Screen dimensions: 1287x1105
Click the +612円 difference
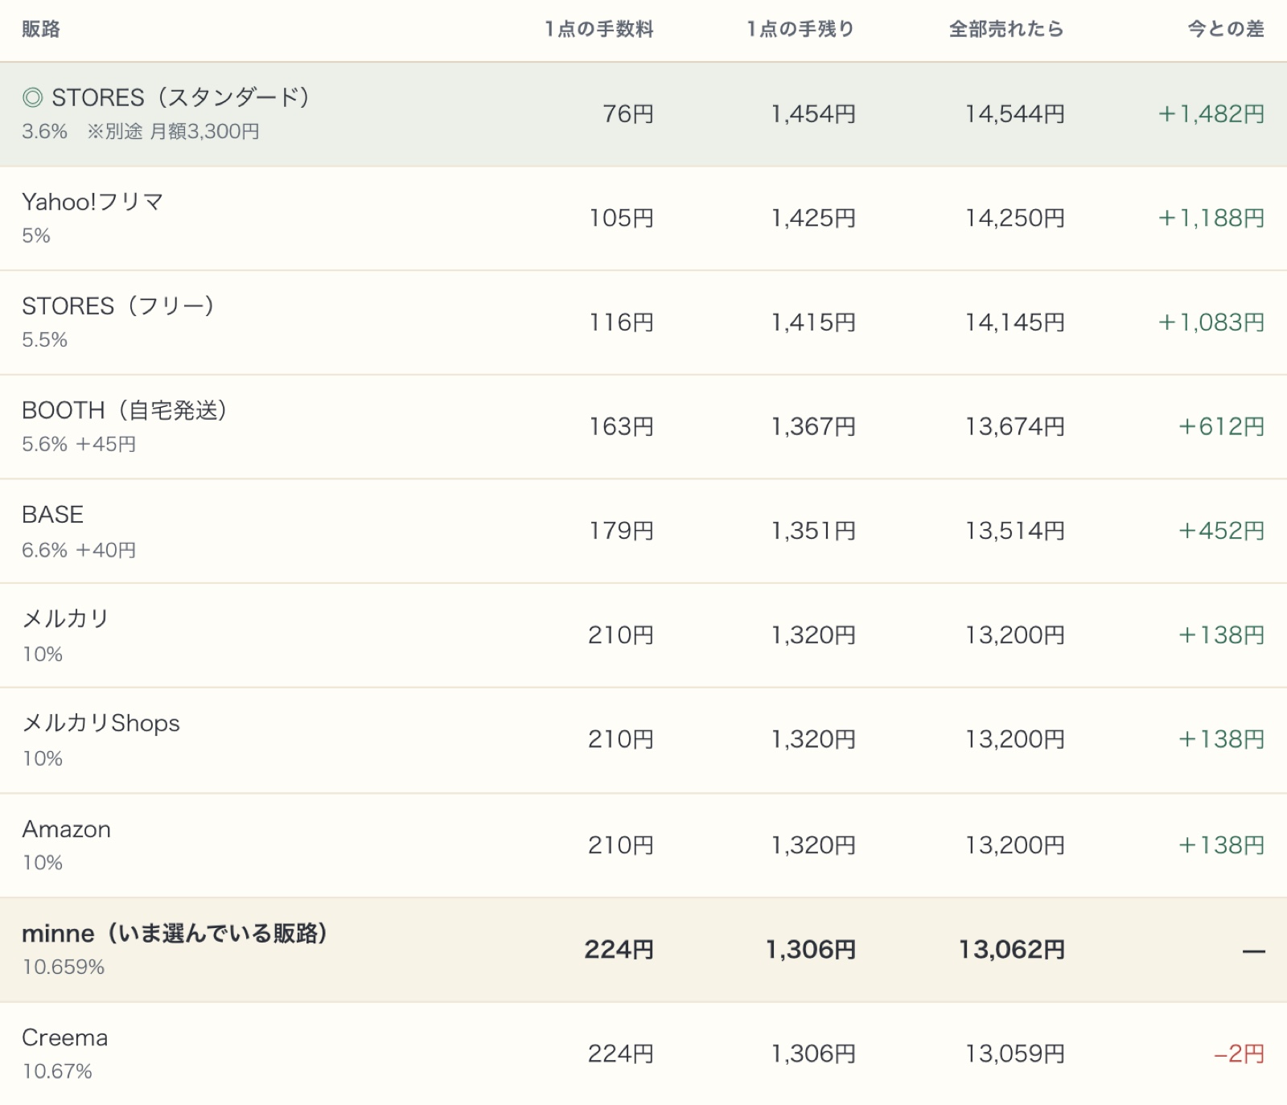click(1222, 426)
